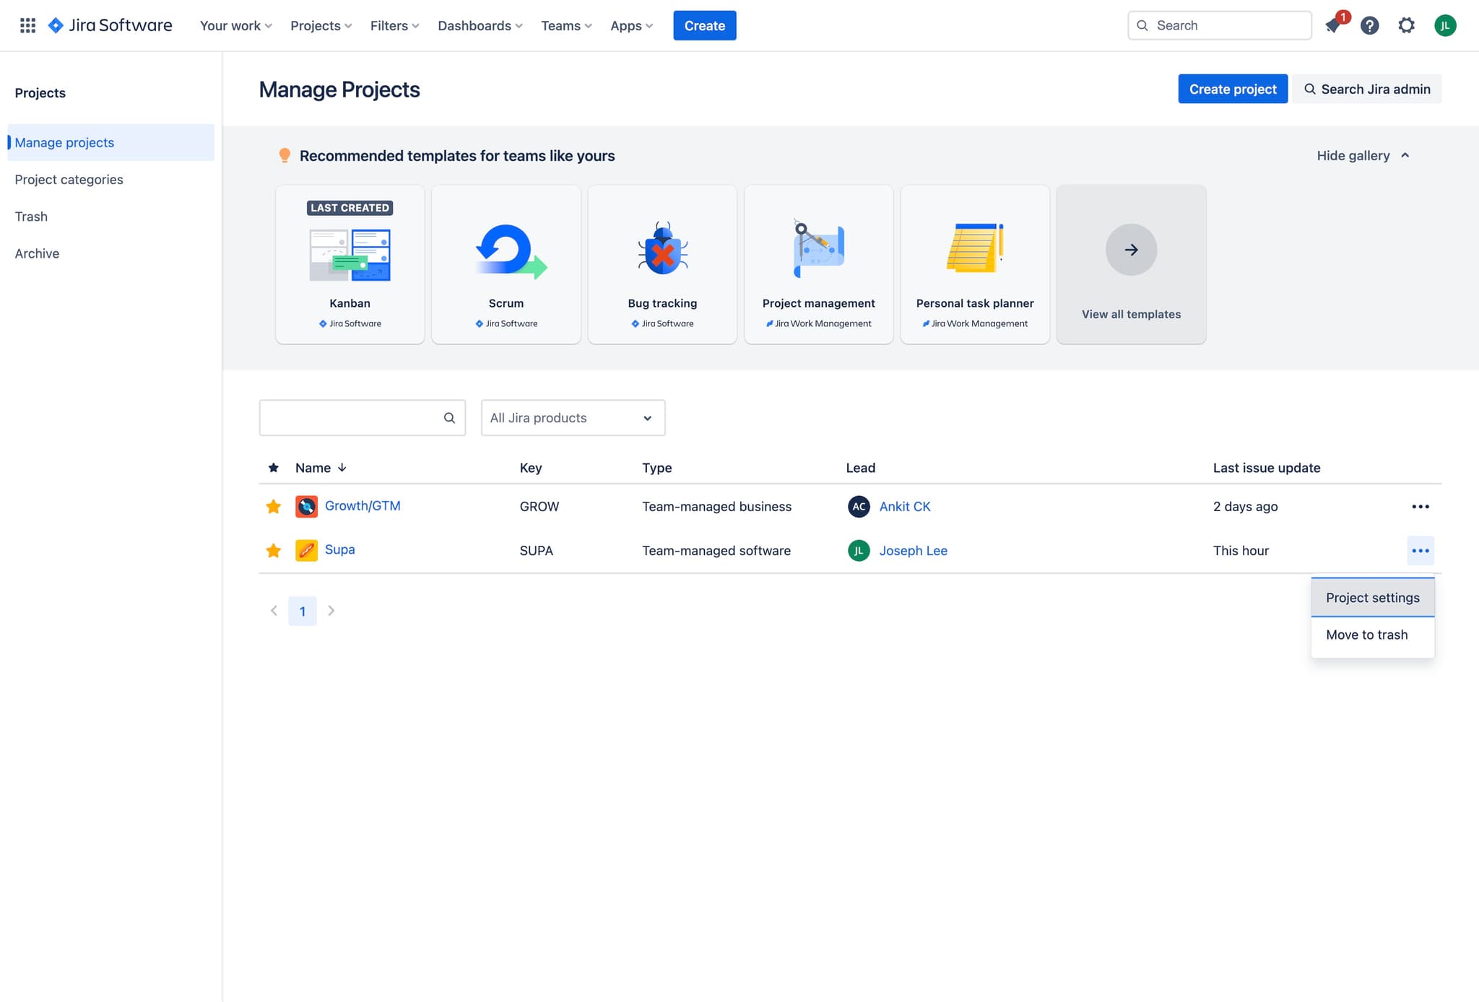Click the JL profile avatar
The image size is (1479, 1002).
[1445, 26]
